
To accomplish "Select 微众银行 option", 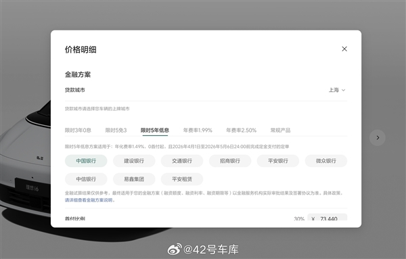I will [326, 161].
